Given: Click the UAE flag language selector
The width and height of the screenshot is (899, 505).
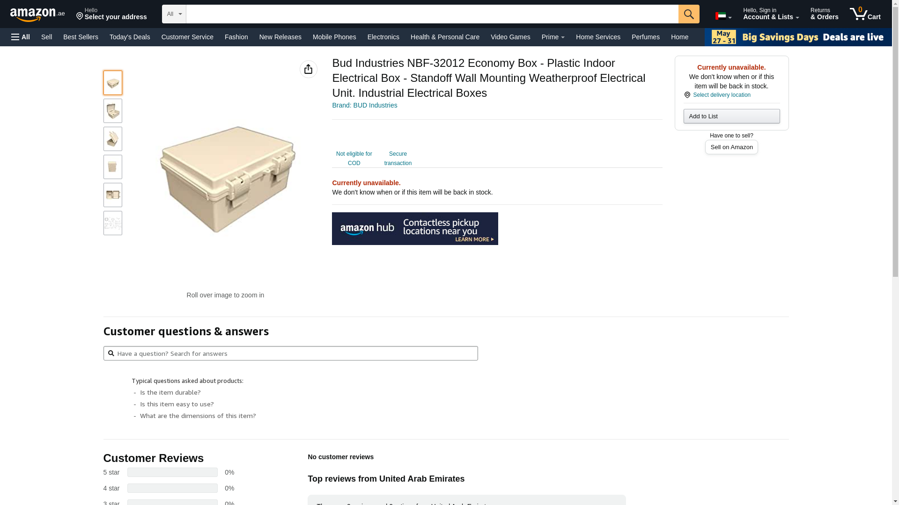Looking at the screenshot, I should pyautogui.click(x=723, y=16).
